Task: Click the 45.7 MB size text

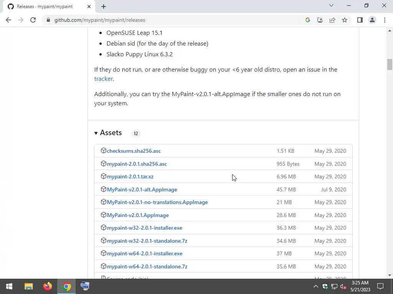Action: click(x=286, y=189)
